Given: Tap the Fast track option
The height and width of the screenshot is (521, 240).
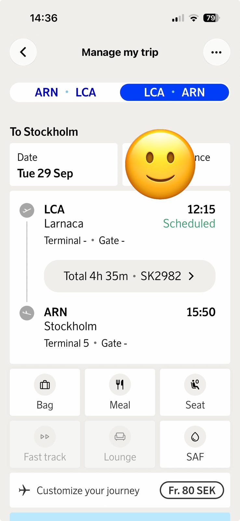Looking at the screenshot, I should pos(45,444).
